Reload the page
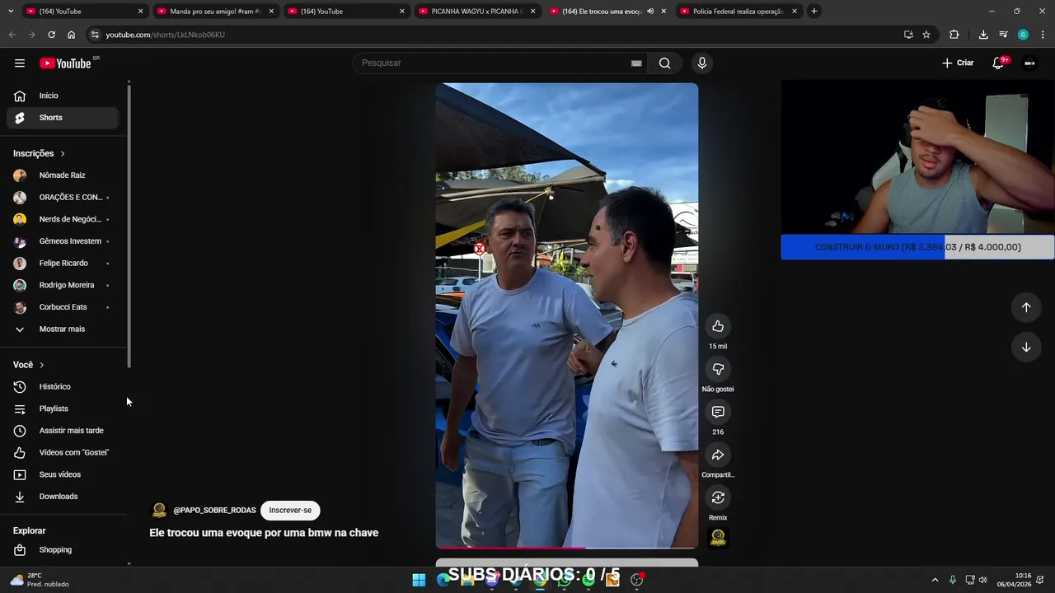The image size is (1055, 593). pos(51,35)
